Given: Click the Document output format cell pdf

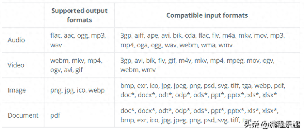Looking at the screenshot, I should 79,115.
